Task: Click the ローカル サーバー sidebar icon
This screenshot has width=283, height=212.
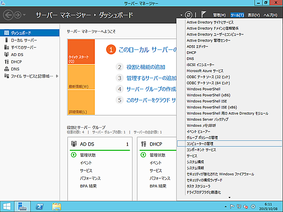Action: point(6,41)
